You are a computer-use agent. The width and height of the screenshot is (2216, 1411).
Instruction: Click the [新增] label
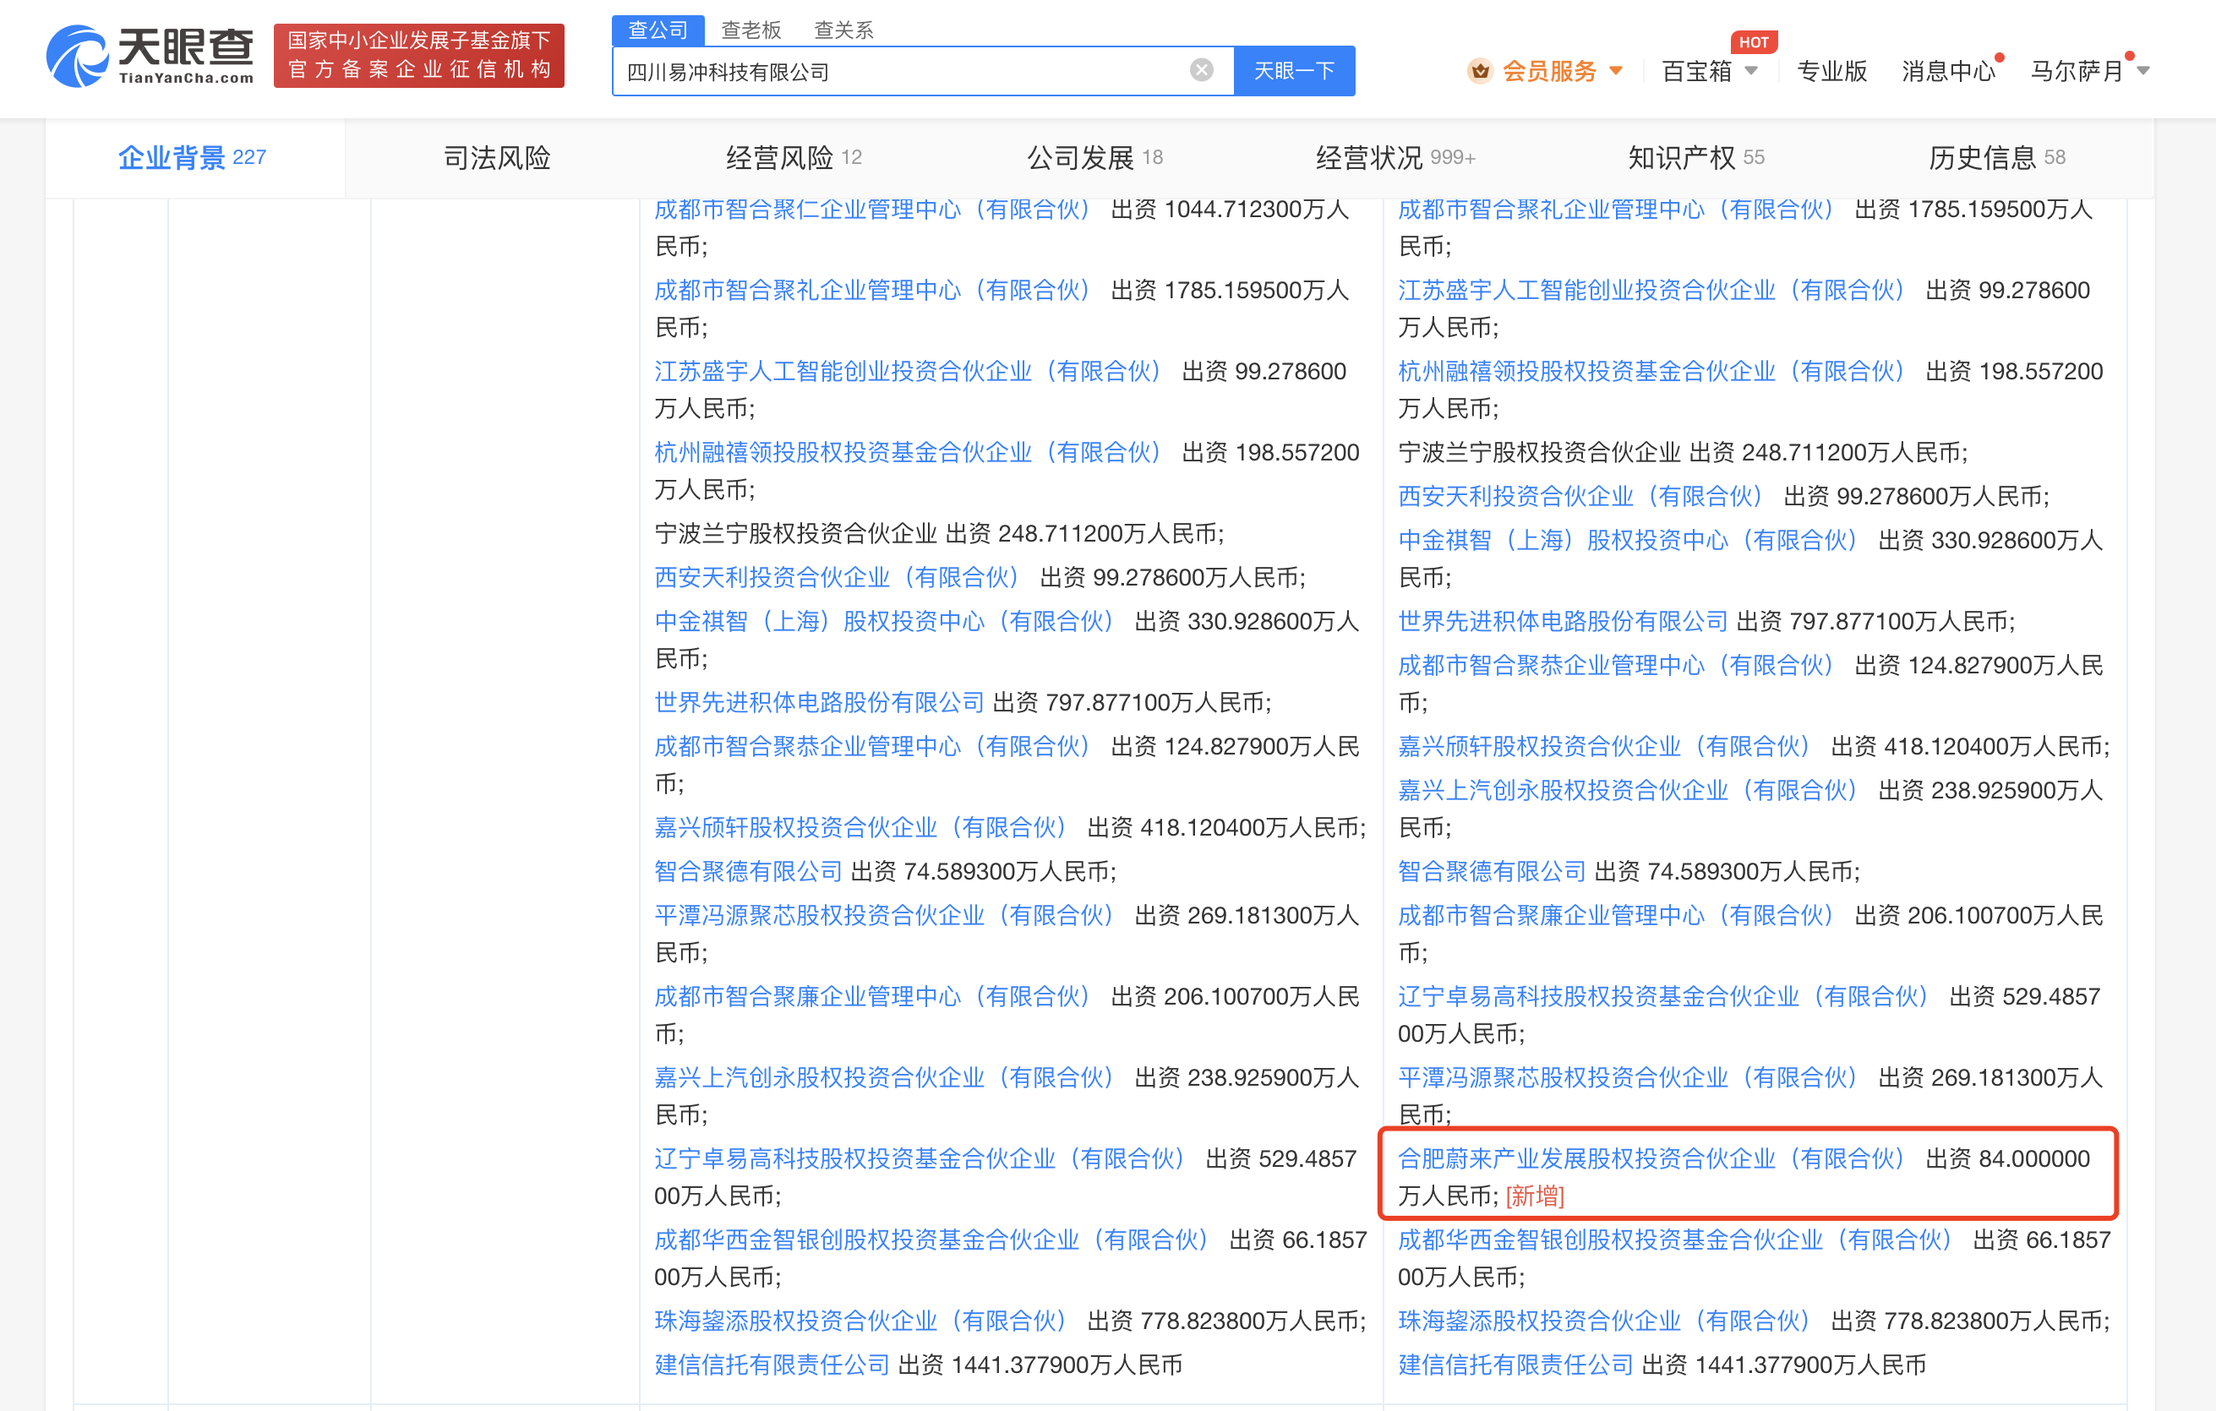1534,1196
